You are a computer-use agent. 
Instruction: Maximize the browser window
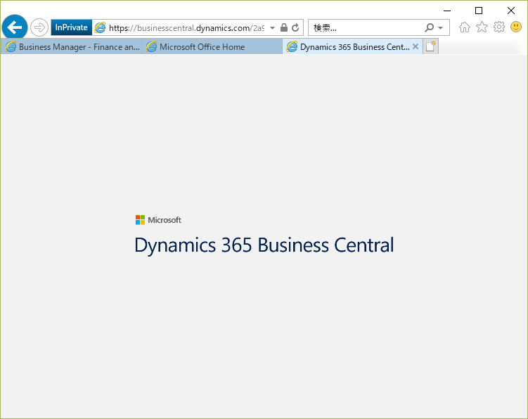coord(479,11)
